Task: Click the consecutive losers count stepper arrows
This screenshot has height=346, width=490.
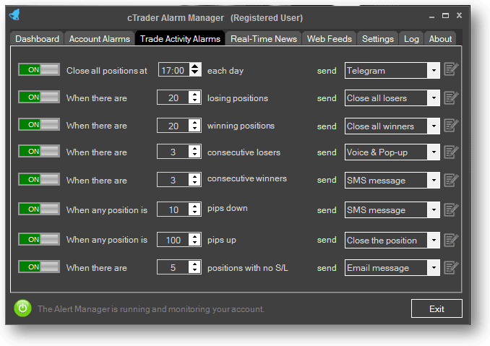Action: pos(194,152)
